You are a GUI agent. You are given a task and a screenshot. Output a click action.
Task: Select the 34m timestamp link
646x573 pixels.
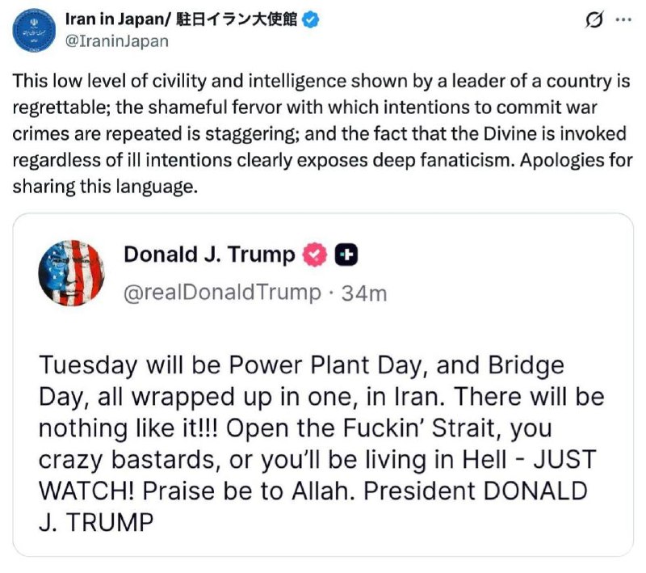point(367,294)
